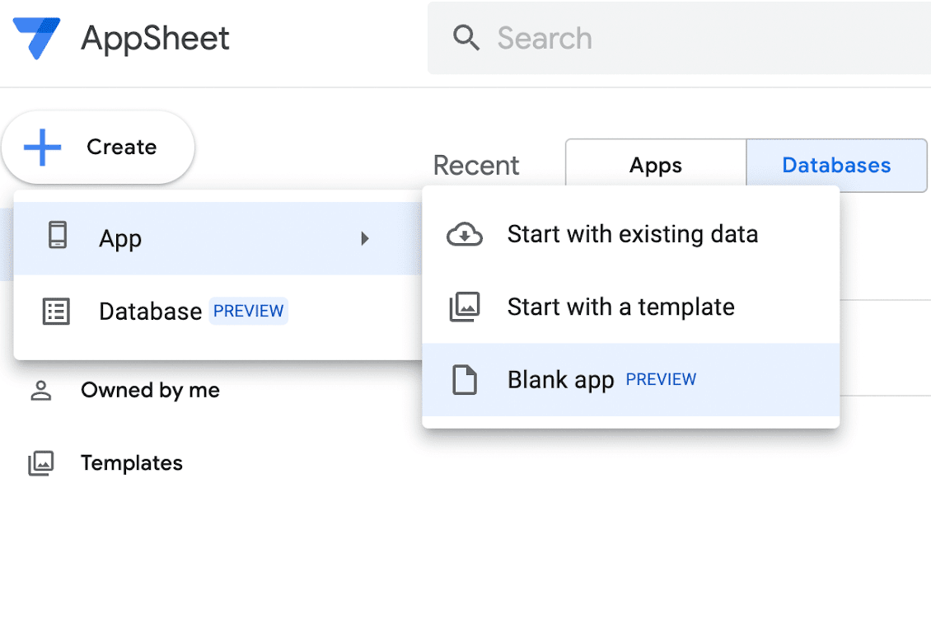Viewport: 931px width, 638px height.
Task: Select the Blank app option
Action: (x=630, y=380)
